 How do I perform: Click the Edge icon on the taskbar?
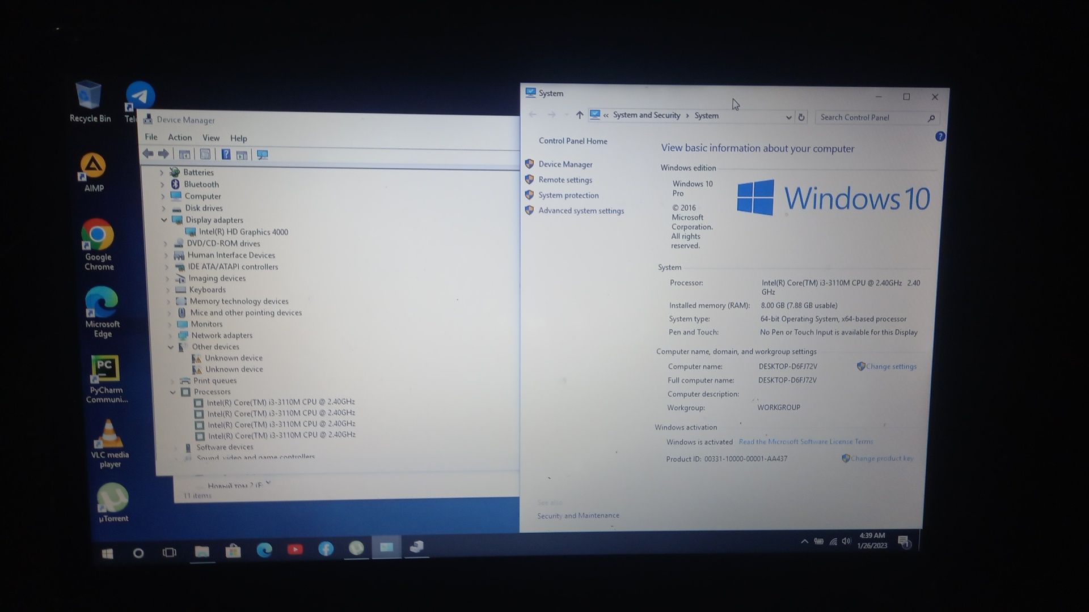pos(264,550)
